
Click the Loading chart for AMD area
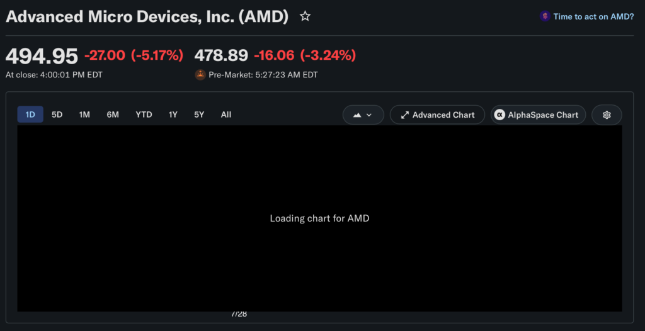click(x=319, y=218)
